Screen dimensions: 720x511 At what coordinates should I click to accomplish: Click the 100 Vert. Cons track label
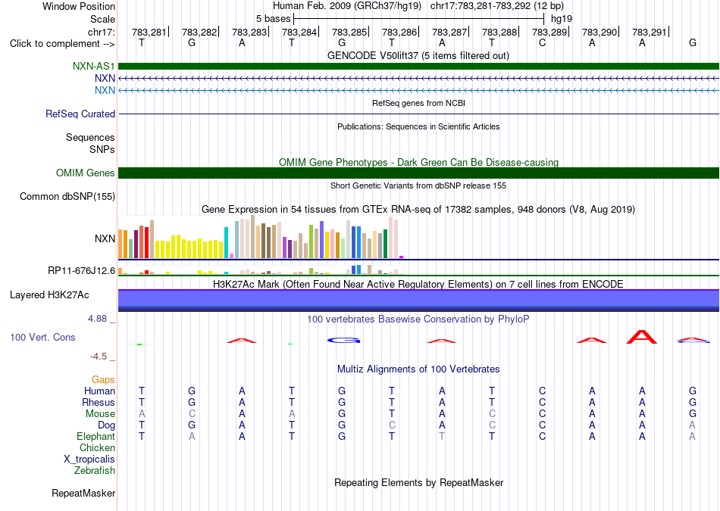pyautogui.click(x=42, y=337)
